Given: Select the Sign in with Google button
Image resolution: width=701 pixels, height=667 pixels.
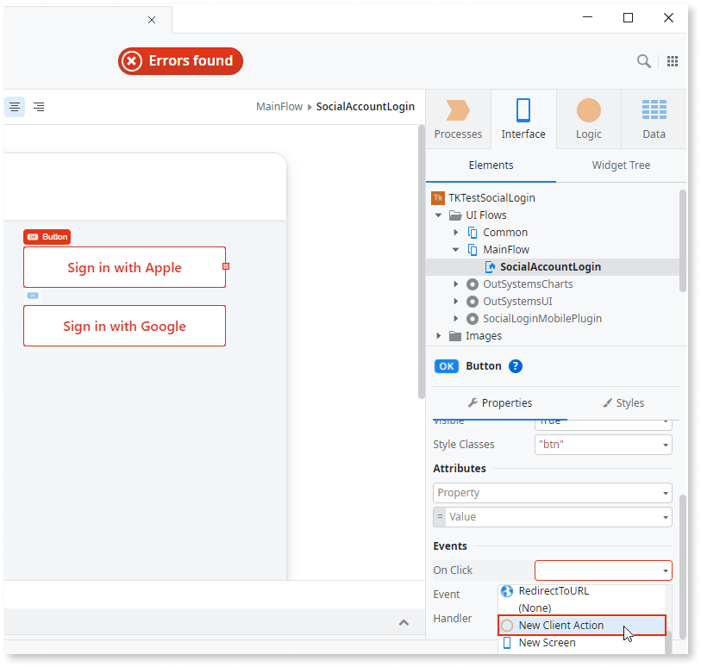Looking at the screenshot, I should (125, 326).
